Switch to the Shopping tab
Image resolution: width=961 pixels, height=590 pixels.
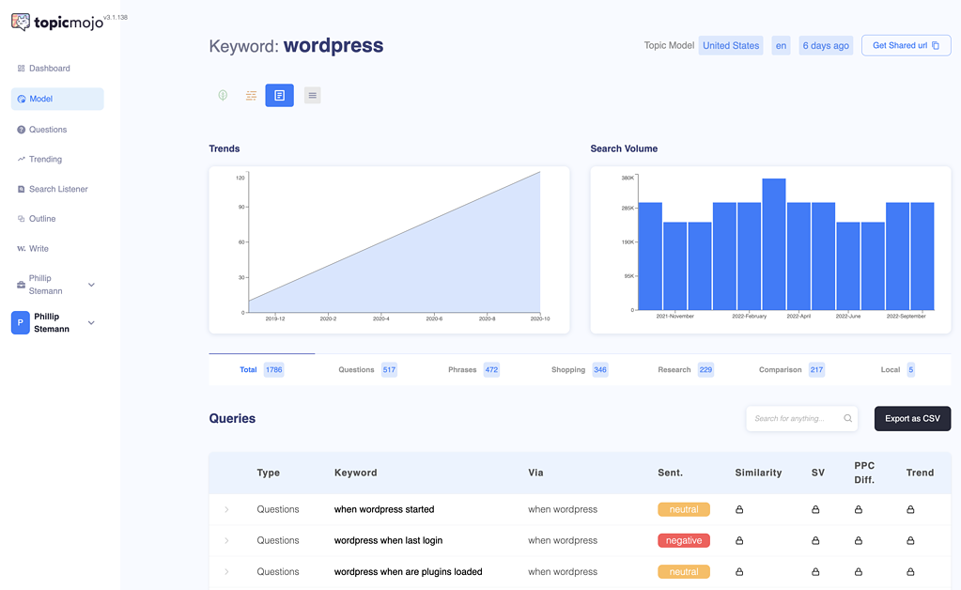point(580,369)
